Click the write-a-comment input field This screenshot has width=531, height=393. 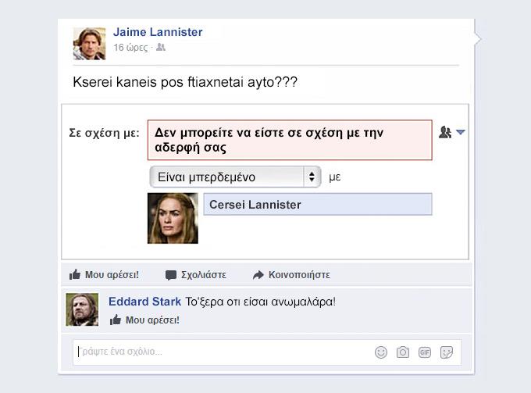[219, 352]
